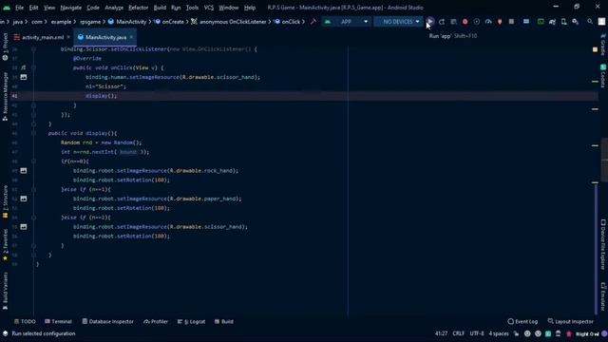Click the Attach Debugger to Process icon
This screenshot has width=608, height=342.
[500, 22]
